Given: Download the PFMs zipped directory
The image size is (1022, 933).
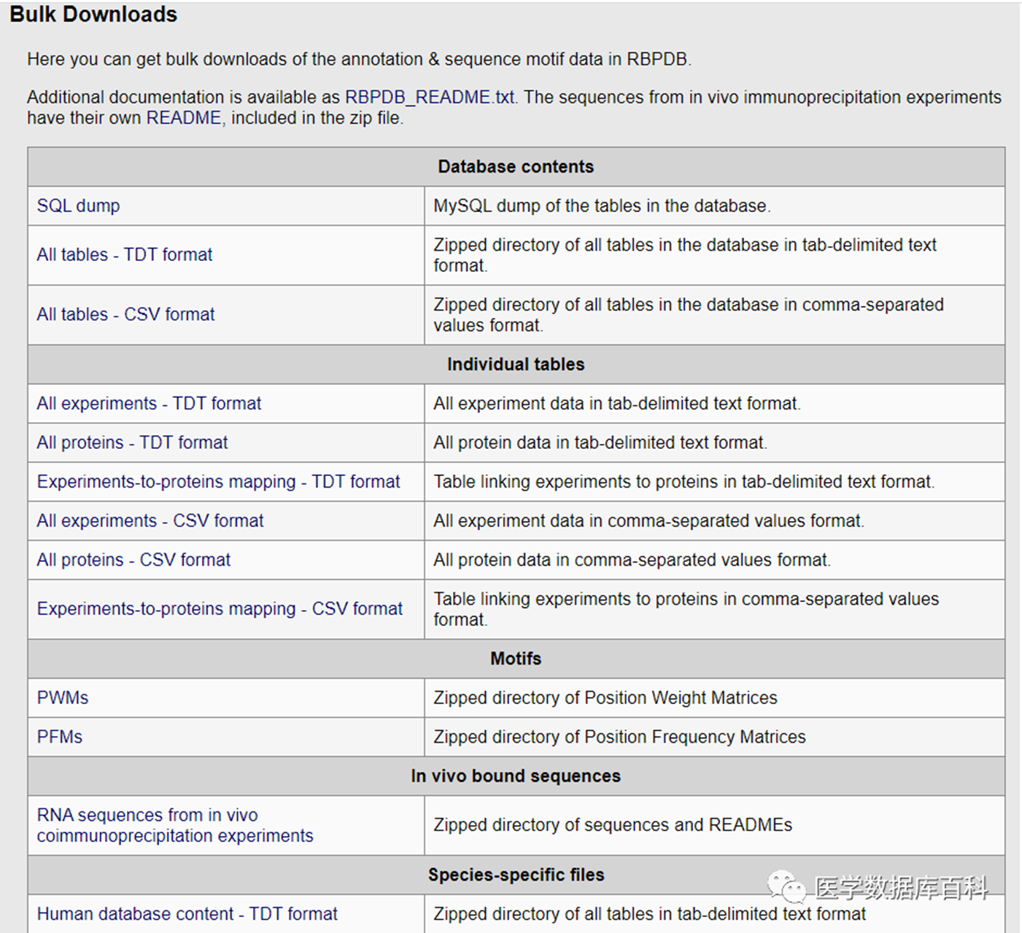Looking at the screenshot, I should (60, 737).
